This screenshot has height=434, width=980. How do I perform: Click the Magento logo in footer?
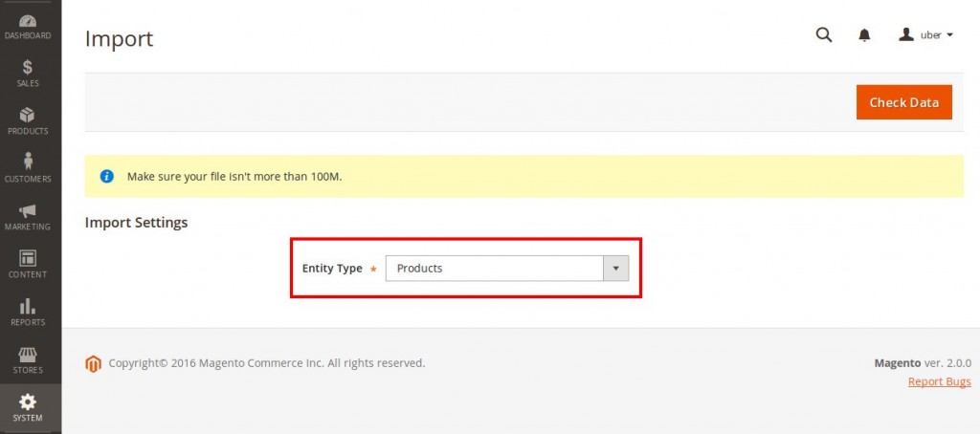coord(93,363)
